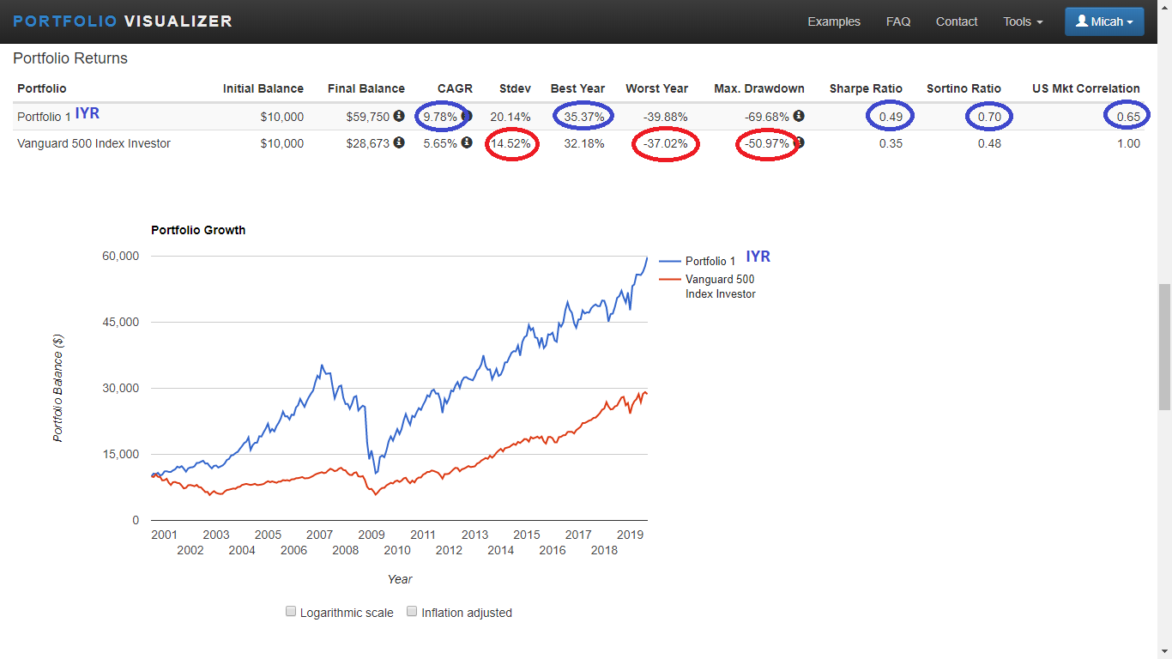
Task: Click the Final Balance column header
Action: pyautogui.click(x=366, y=88)
